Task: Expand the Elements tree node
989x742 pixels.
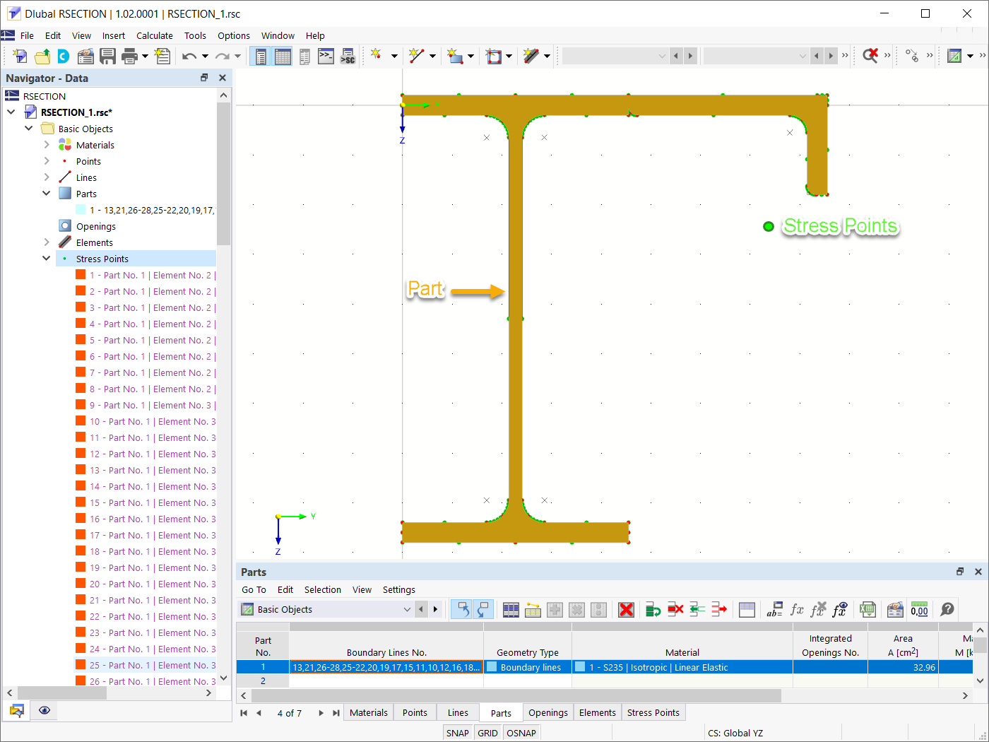Action: 47,242
